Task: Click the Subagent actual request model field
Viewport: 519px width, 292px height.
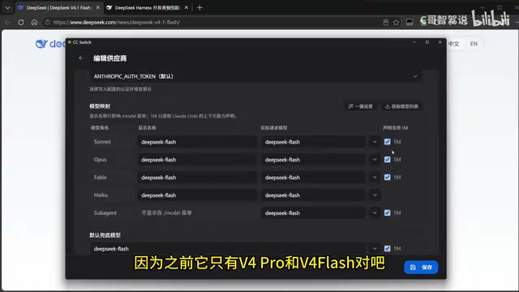Action: [314, 213]
